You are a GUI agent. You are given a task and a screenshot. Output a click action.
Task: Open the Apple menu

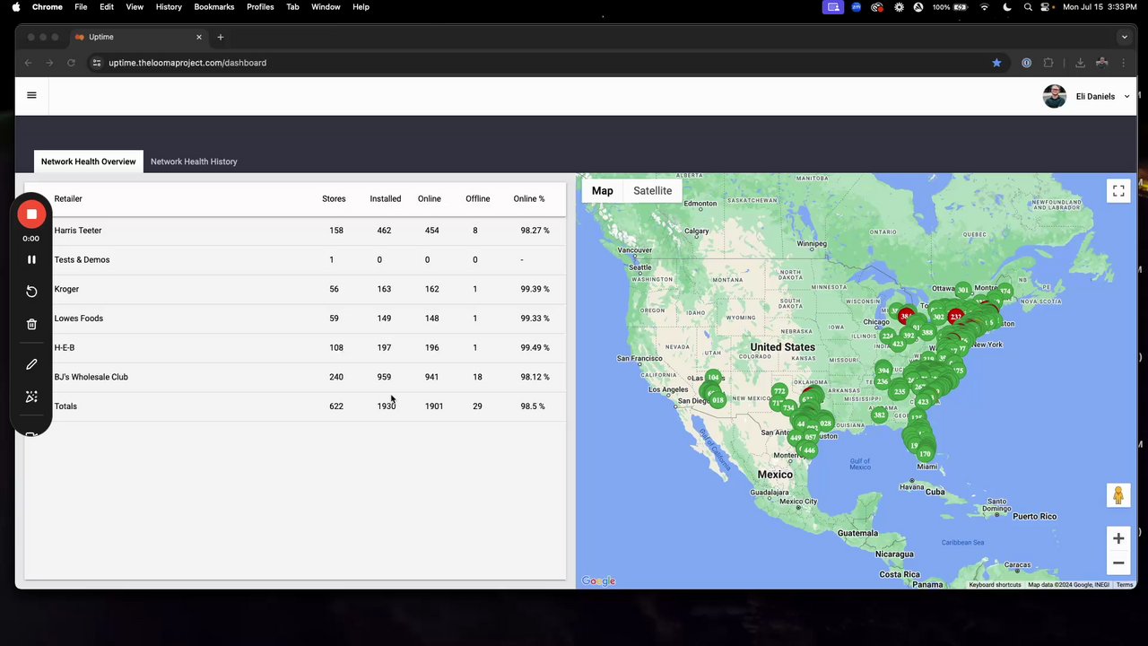coord(16,6)
